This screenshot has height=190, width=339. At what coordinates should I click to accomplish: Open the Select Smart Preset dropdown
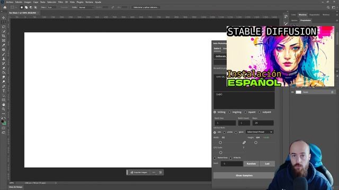tap(260, 132)
